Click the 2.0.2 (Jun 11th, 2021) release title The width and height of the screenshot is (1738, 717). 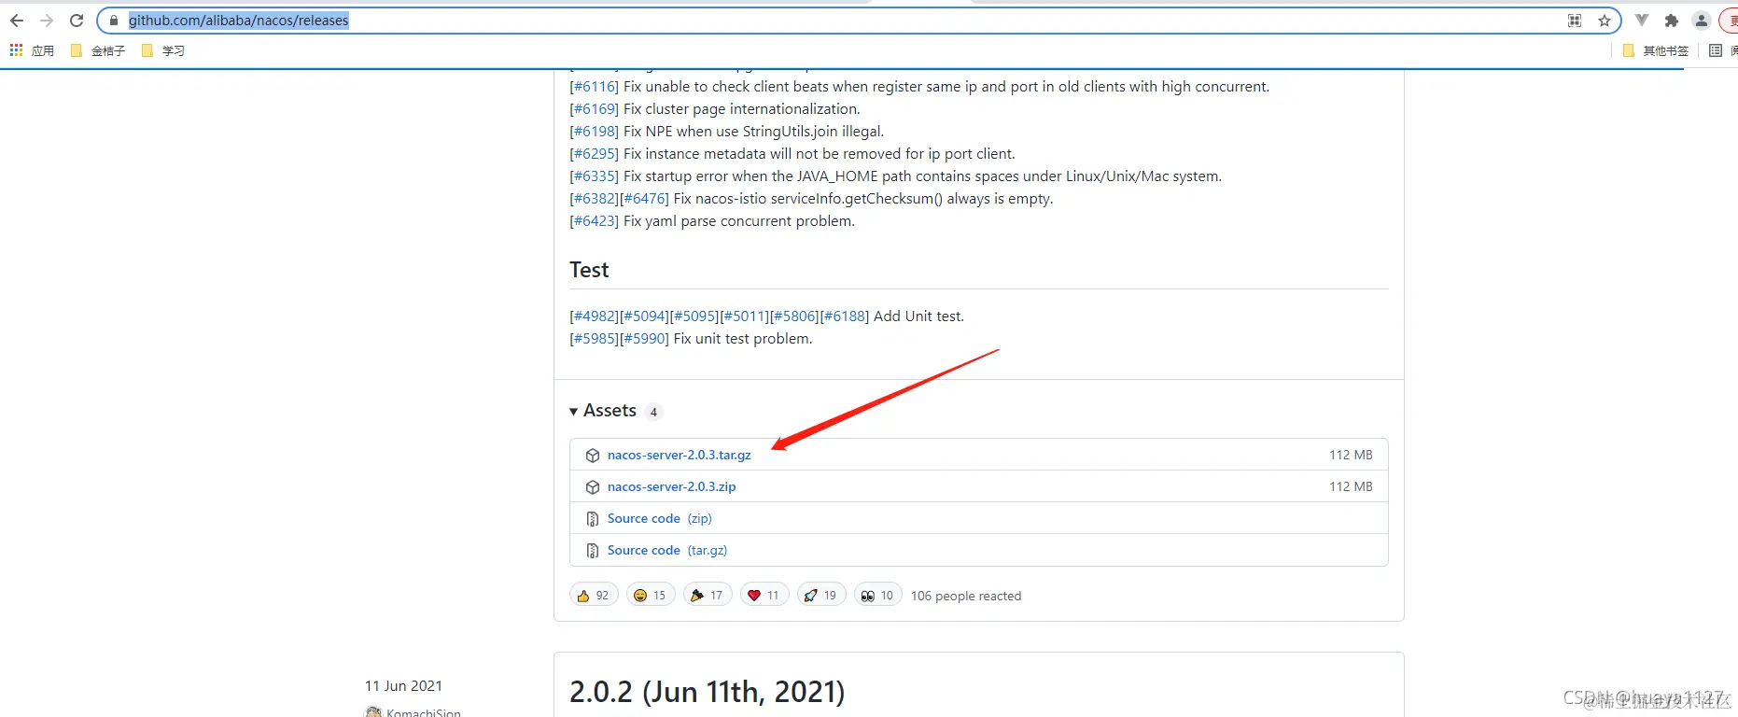point(707,692)
